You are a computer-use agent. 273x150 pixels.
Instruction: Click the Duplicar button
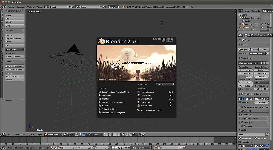click(x=14, y=36)
